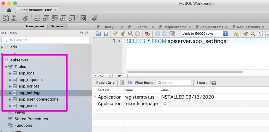This screenshot has height=132, width=269.
Task: Select Functions node
Action: (x=23, y=125)
